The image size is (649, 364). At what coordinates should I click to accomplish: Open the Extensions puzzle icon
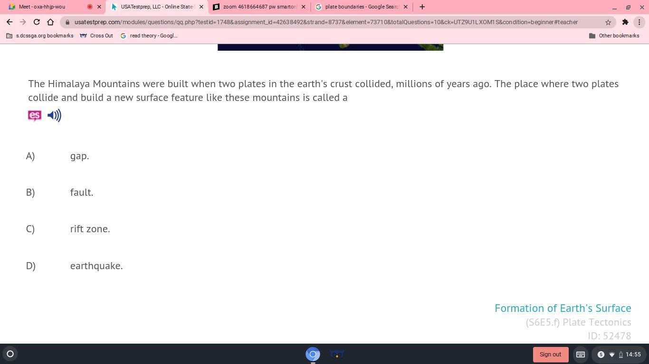coord(625,22)
